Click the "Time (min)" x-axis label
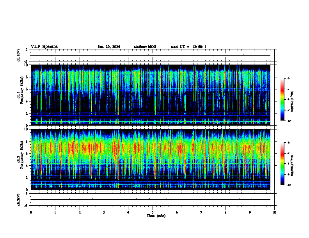 156,216
